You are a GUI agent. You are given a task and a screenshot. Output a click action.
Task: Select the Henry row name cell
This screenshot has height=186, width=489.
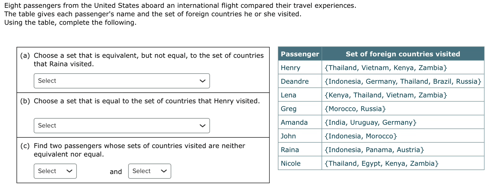coord(291,68)
